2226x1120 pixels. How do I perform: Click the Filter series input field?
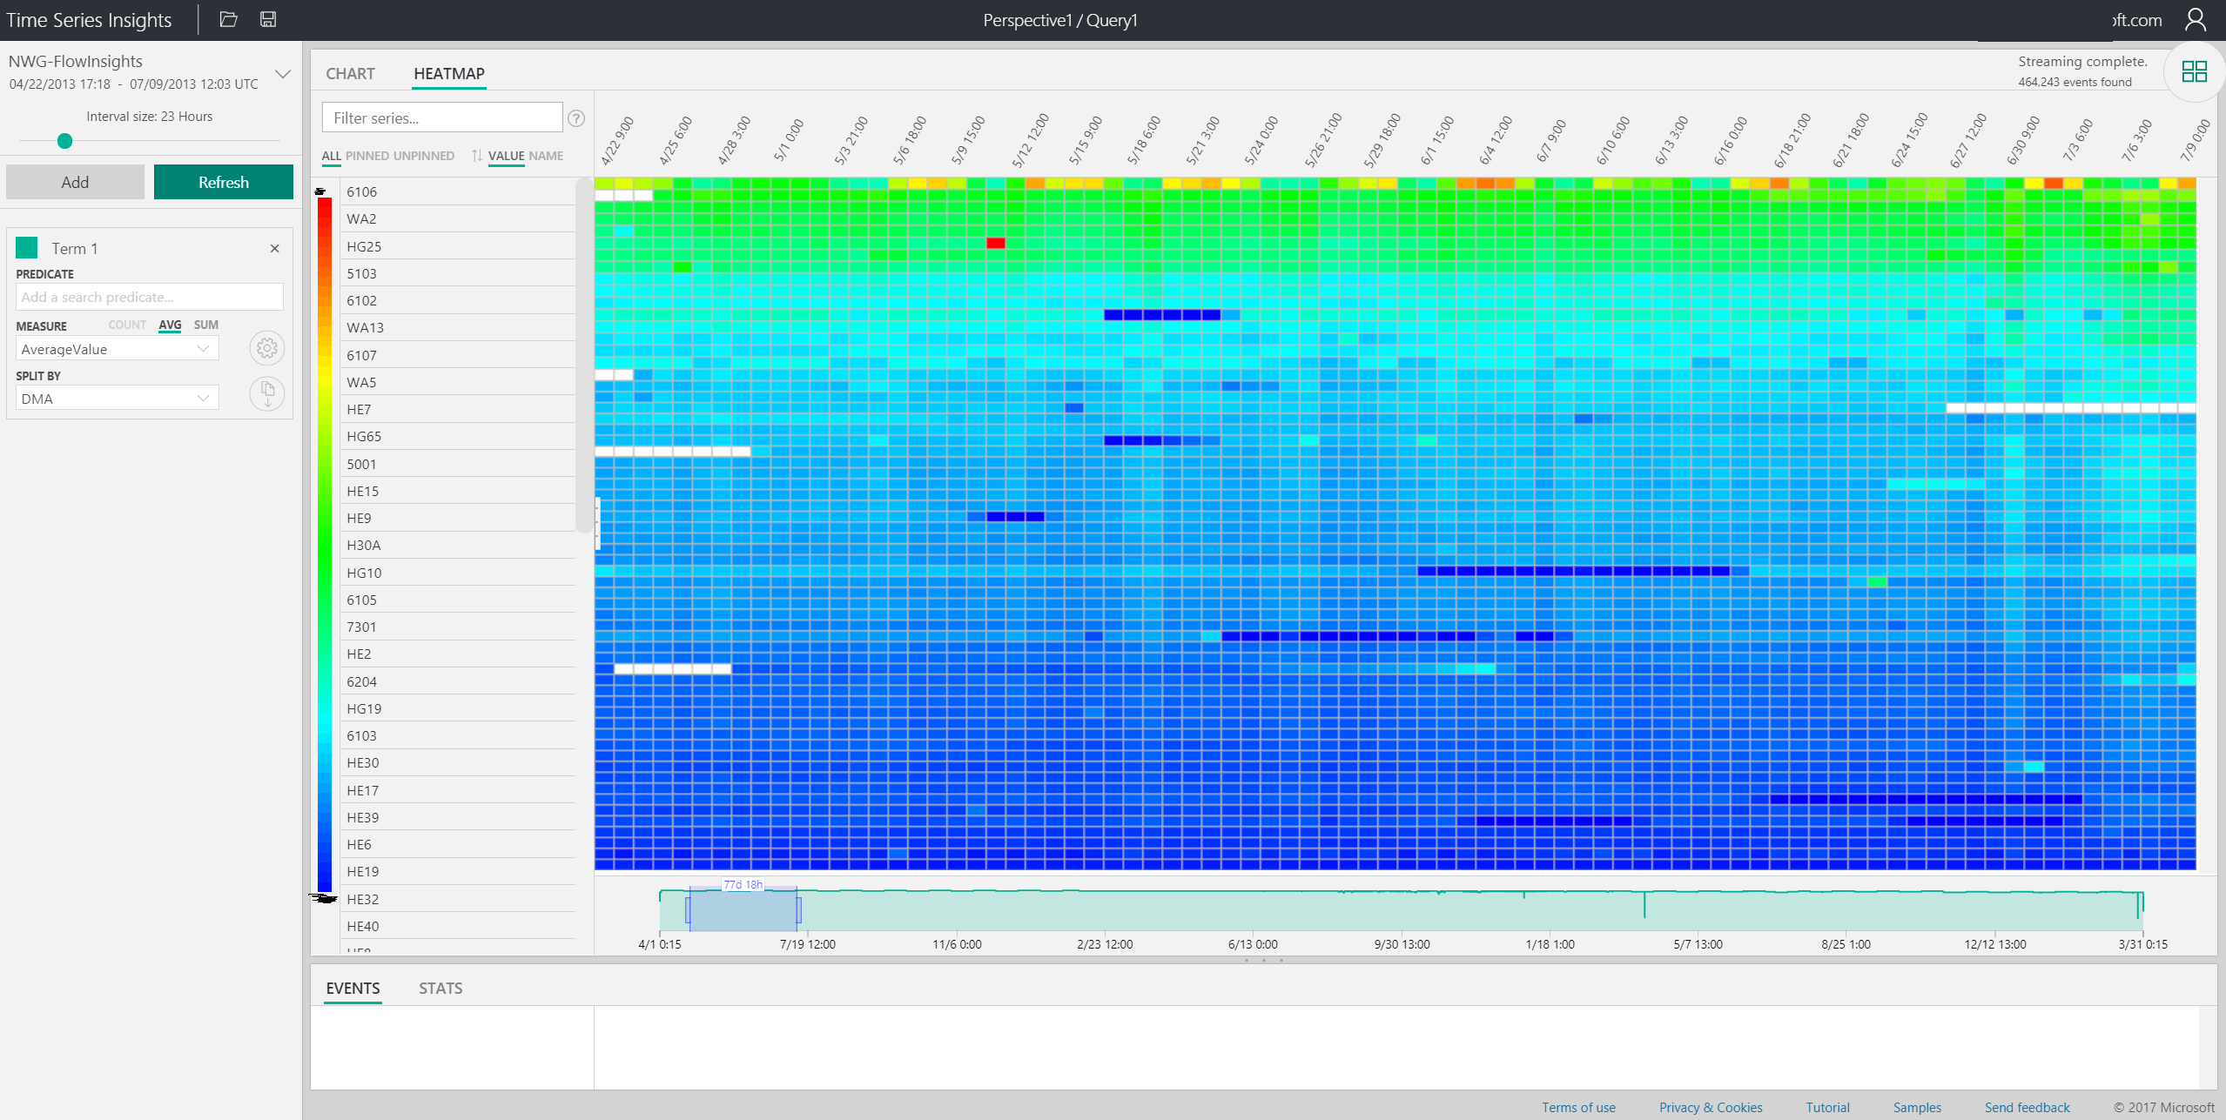point(442,117)
